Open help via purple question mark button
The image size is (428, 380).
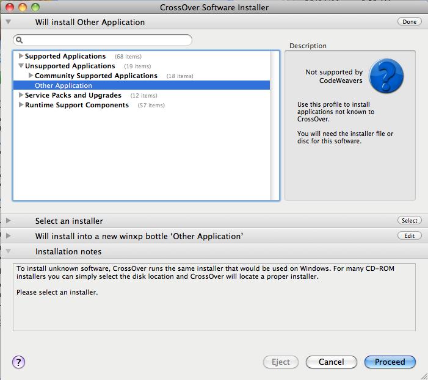(x=18, y=362)
